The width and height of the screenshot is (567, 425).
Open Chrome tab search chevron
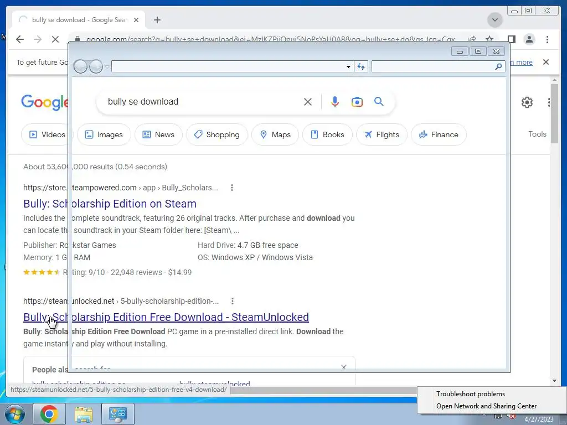pyautogui.click(x=494, y=20)
